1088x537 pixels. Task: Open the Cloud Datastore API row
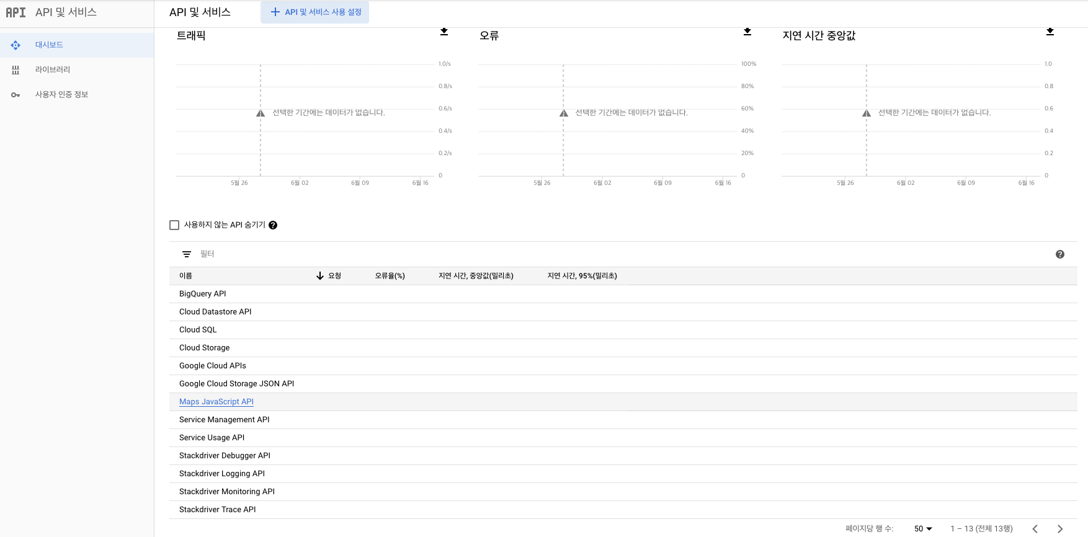pyautogui.click(x=623, y=312)
